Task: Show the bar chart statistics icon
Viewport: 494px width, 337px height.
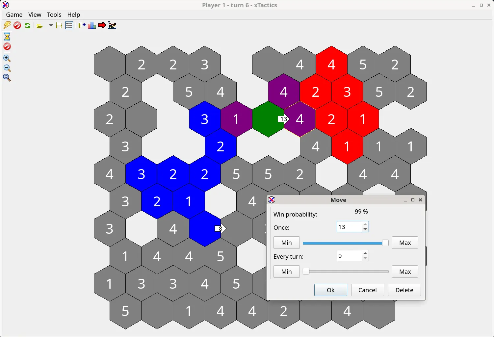Action: click(92, 25)
